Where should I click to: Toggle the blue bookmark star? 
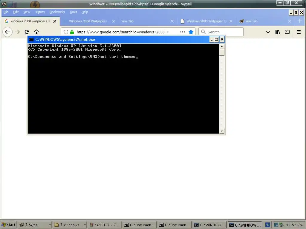tap(191, 32)
